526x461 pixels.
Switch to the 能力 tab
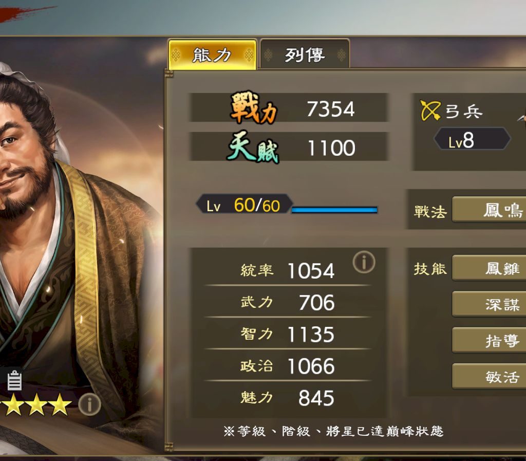tap(212, 54)
